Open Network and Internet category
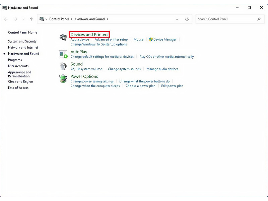This screenshot has width=268, height=201. point(23,48)
